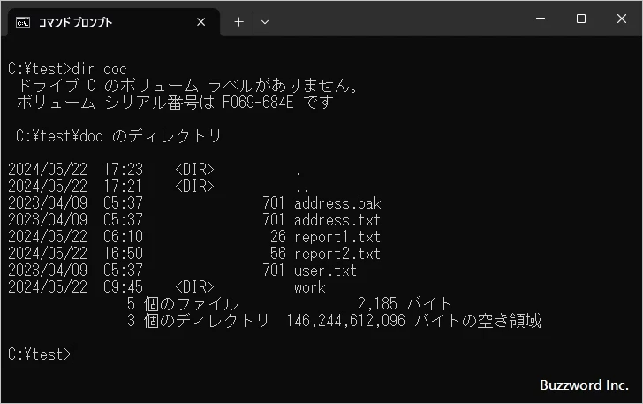Click the work directory name

tap(310, 287)
